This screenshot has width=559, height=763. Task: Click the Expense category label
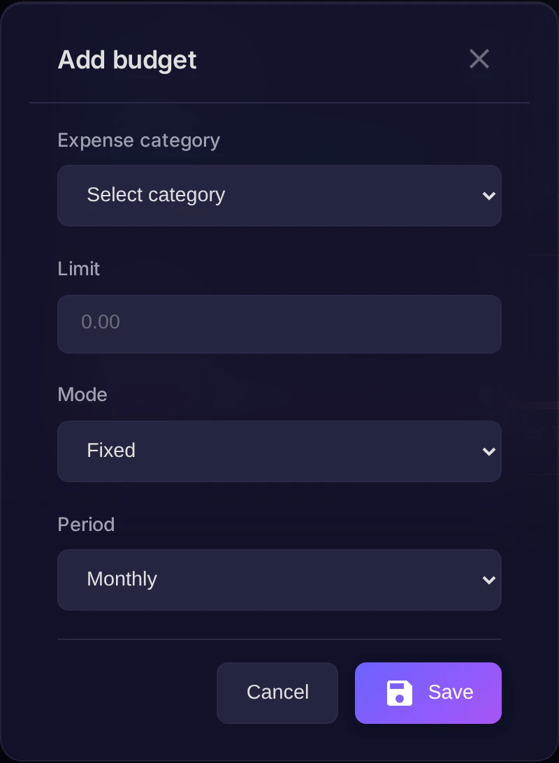coord(138,140)
